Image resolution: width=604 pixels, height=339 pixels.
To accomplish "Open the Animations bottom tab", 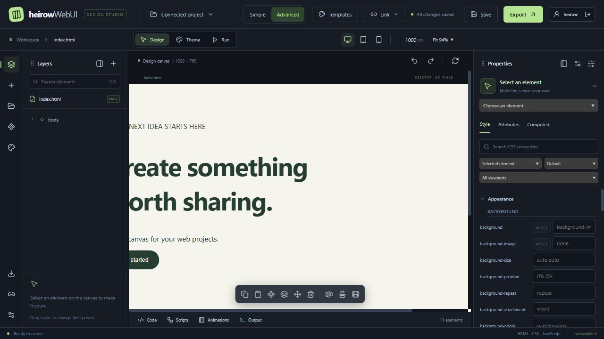I will (x=214, y=320).
